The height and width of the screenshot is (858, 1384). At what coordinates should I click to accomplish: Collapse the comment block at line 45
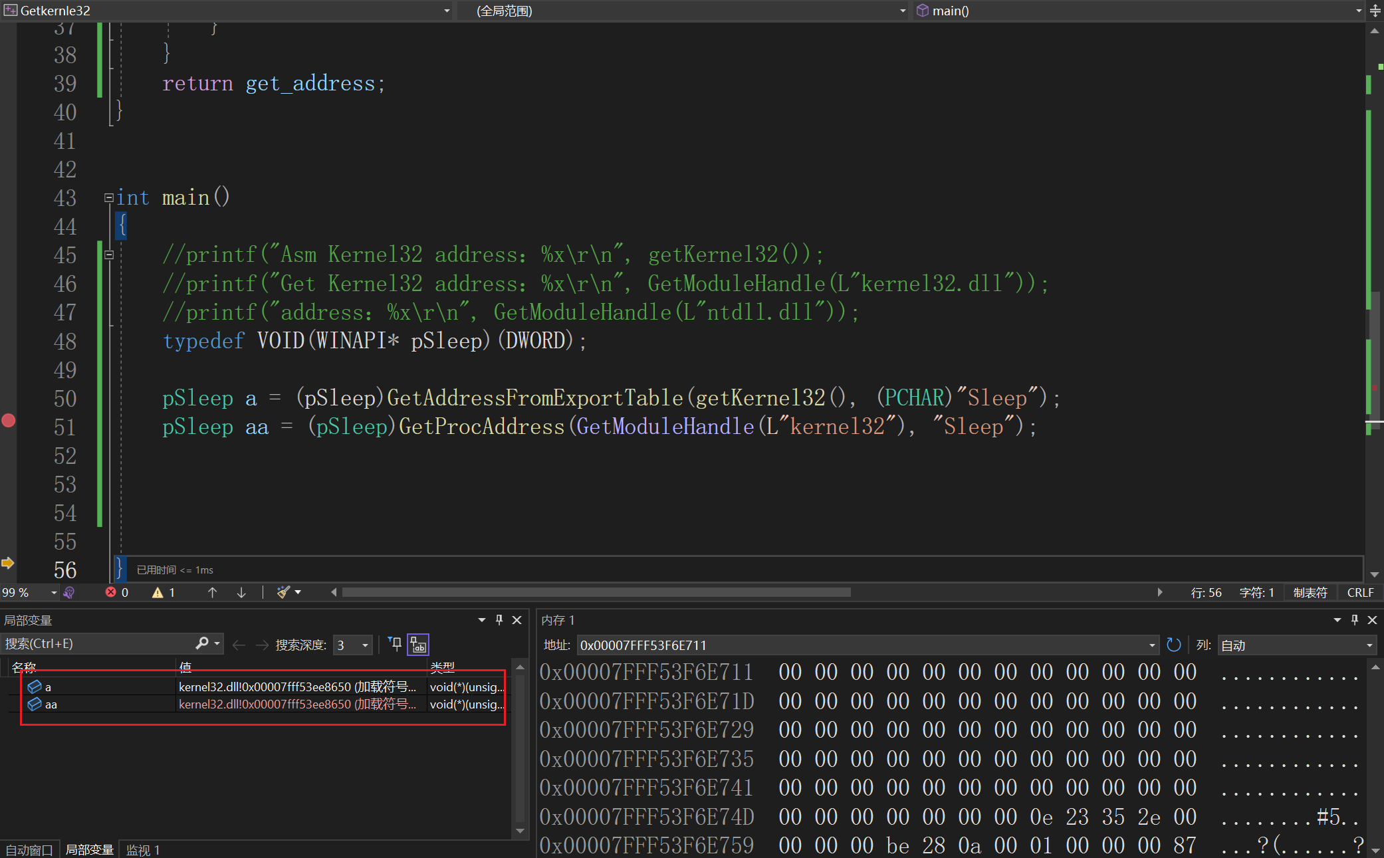click(x=109, y=255)
